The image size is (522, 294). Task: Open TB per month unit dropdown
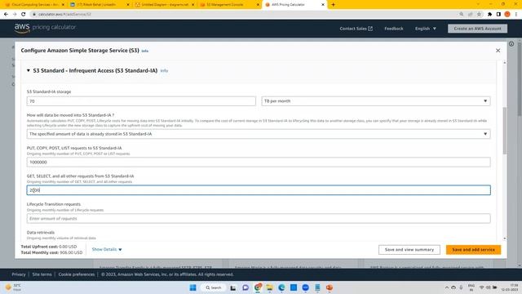[x=376, y=101]
